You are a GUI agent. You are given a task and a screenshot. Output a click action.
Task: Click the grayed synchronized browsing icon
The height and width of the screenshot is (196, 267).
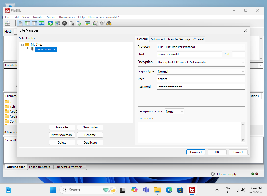102,23
